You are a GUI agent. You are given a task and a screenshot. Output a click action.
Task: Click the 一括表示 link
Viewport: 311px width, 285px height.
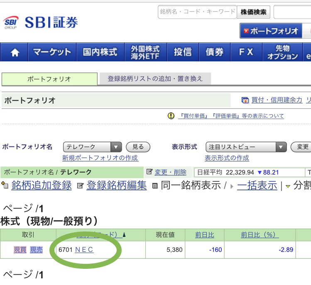click(x=257, y=186)
